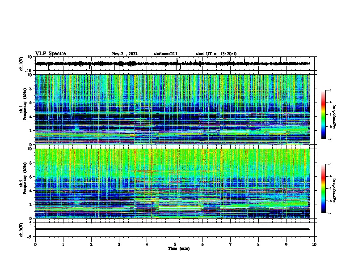The image size is (354, 274).
Task: Click time axis tick label '10'
Action: tap(314, 244)
